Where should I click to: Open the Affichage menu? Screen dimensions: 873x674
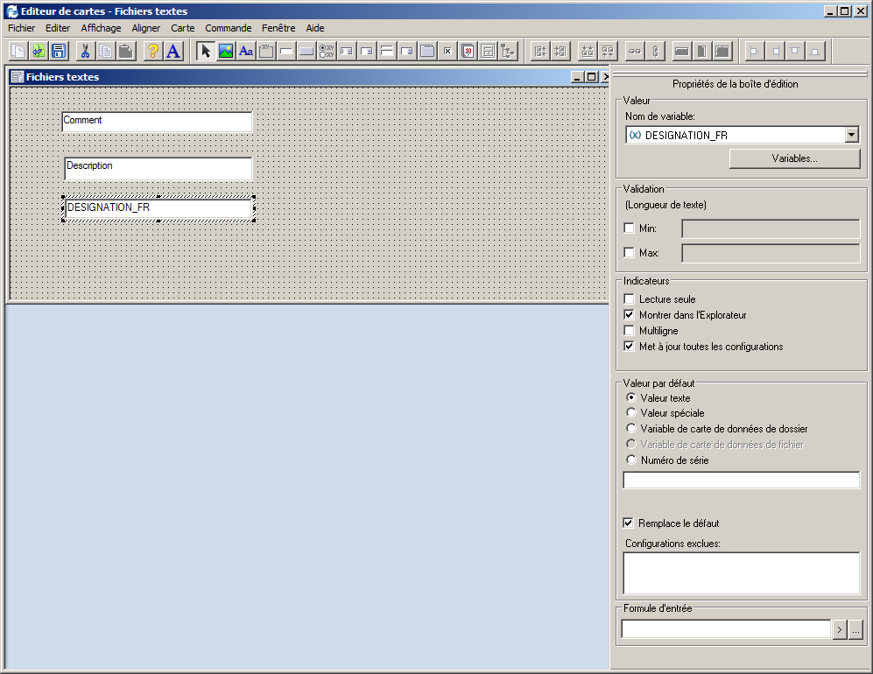tap(101, 28)
